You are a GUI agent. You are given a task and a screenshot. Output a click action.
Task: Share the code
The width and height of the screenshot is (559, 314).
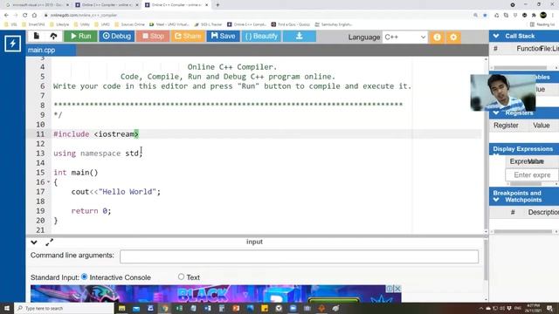(188, 36)
